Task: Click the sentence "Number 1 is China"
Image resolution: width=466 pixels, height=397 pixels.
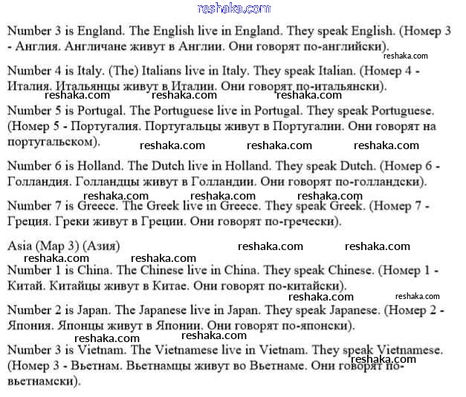Action: click(x=59, y=270)
